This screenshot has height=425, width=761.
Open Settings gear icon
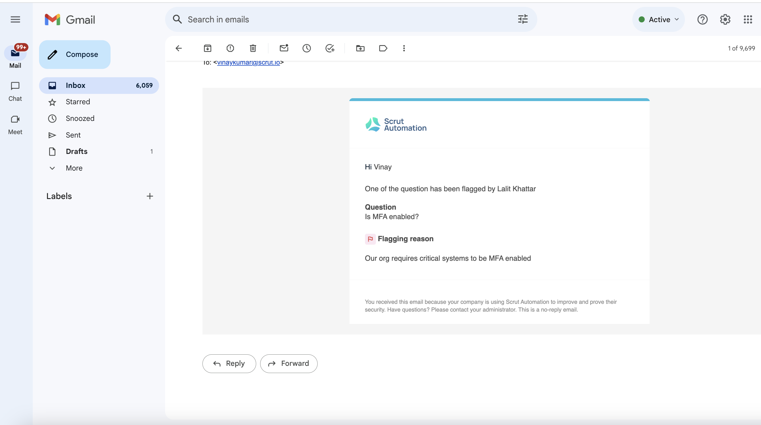pyautogui.click(x=725, y=20)
